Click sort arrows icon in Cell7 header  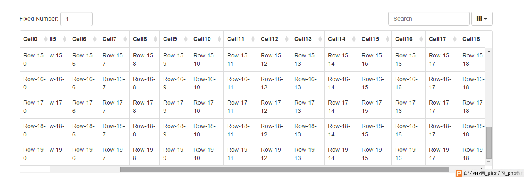click(125, 39)
